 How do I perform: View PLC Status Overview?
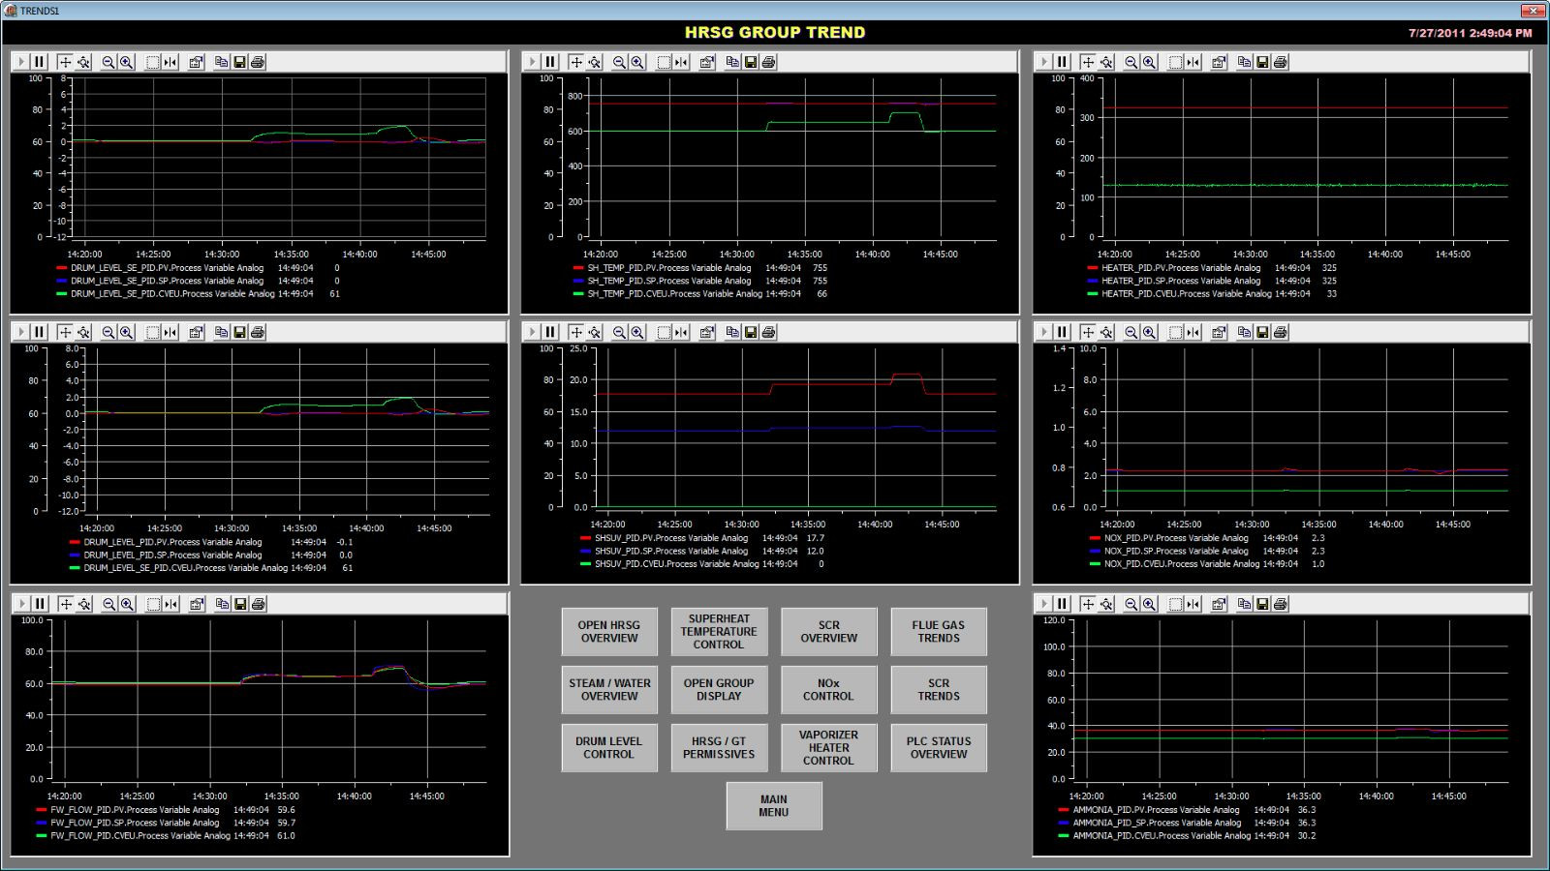tap(939, 748)
